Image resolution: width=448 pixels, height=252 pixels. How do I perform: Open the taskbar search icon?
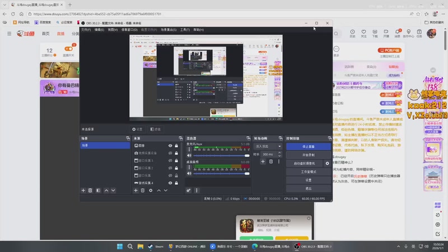point(130,246)
